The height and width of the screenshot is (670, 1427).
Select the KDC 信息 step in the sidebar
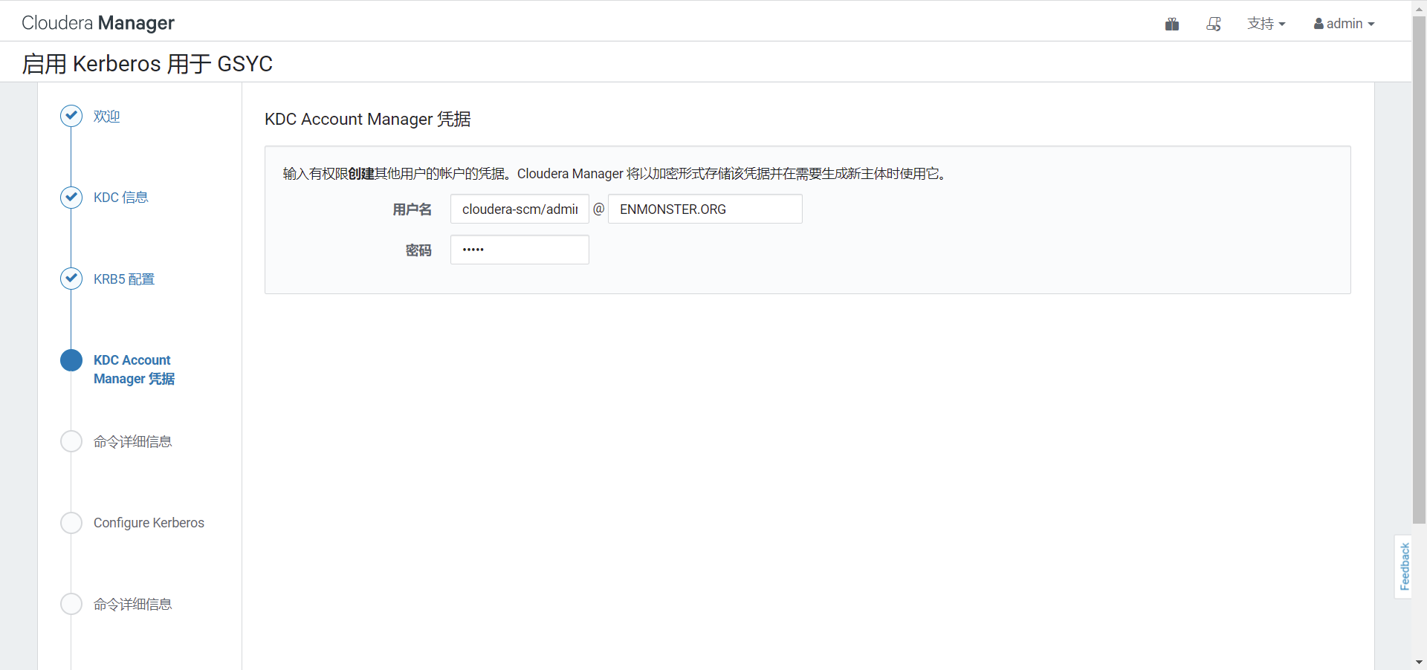coord(121,198)
